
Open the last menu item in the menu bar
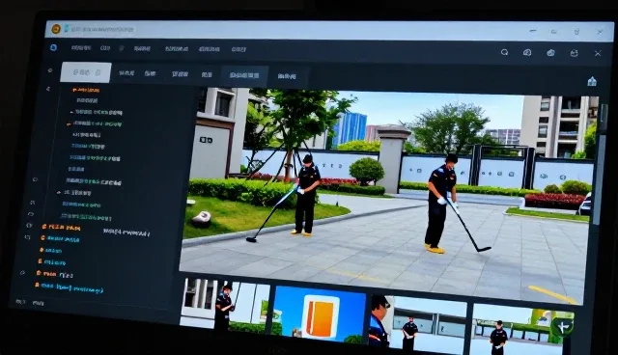pos(239,49)
